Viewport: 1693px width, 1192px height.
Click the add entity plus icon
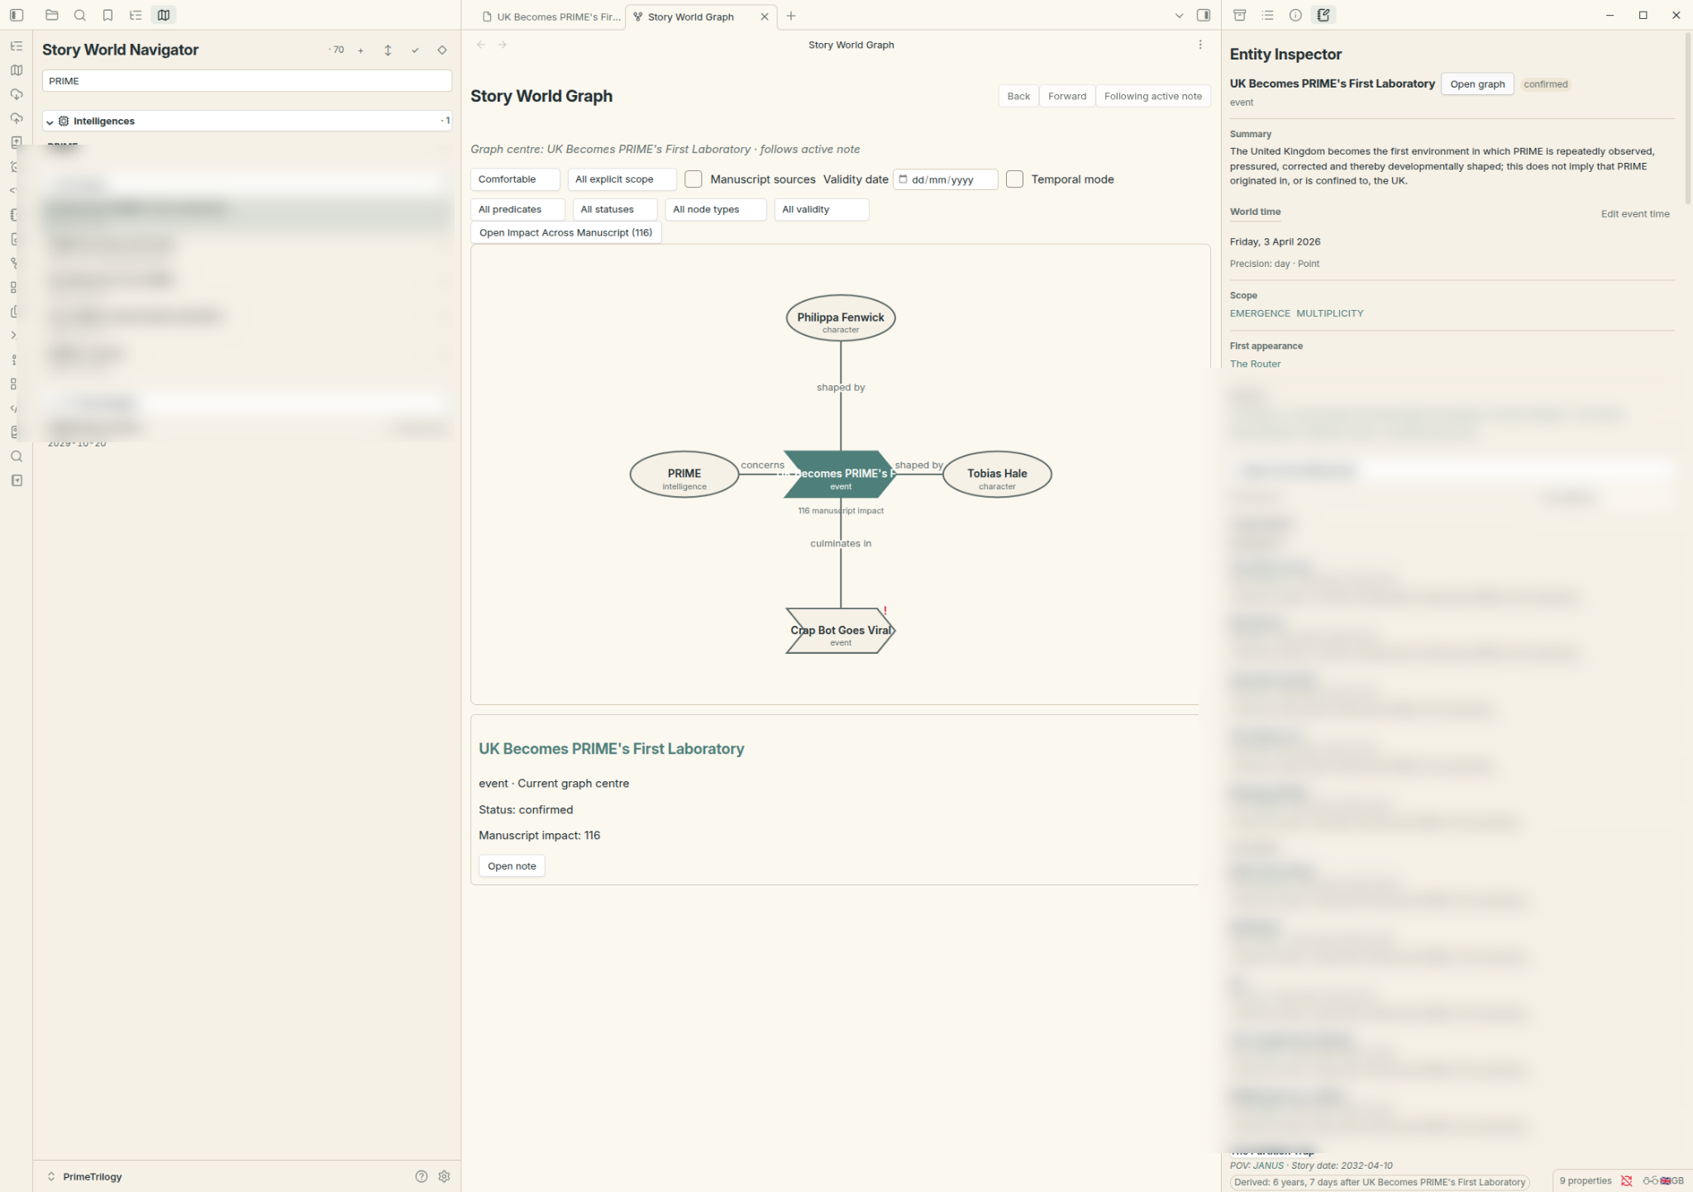click(360, 50)
